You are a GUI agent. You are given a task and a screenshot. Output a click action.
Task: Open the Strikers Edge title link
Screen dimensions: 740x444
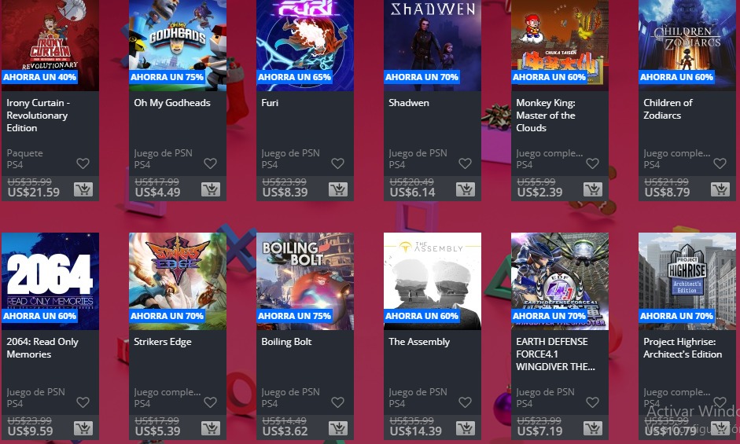click(x=162, y=342)
